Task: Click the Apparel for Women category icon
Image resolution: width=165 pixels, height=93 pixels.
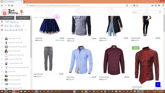Action: point(6,43)
